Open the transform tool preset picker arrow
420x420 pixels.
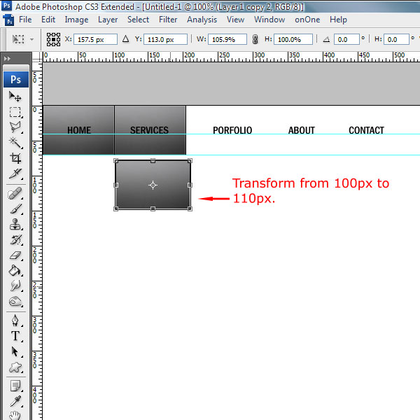pos(31,40)
